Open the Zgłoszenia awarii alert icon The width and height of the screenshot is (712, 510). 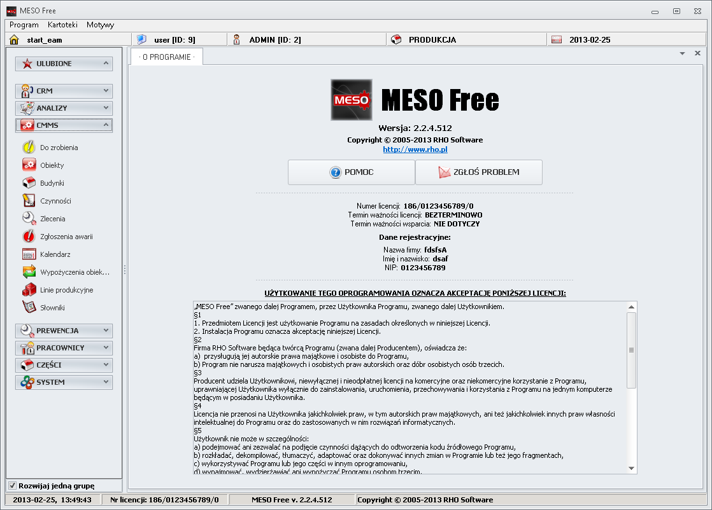(29, 236)
